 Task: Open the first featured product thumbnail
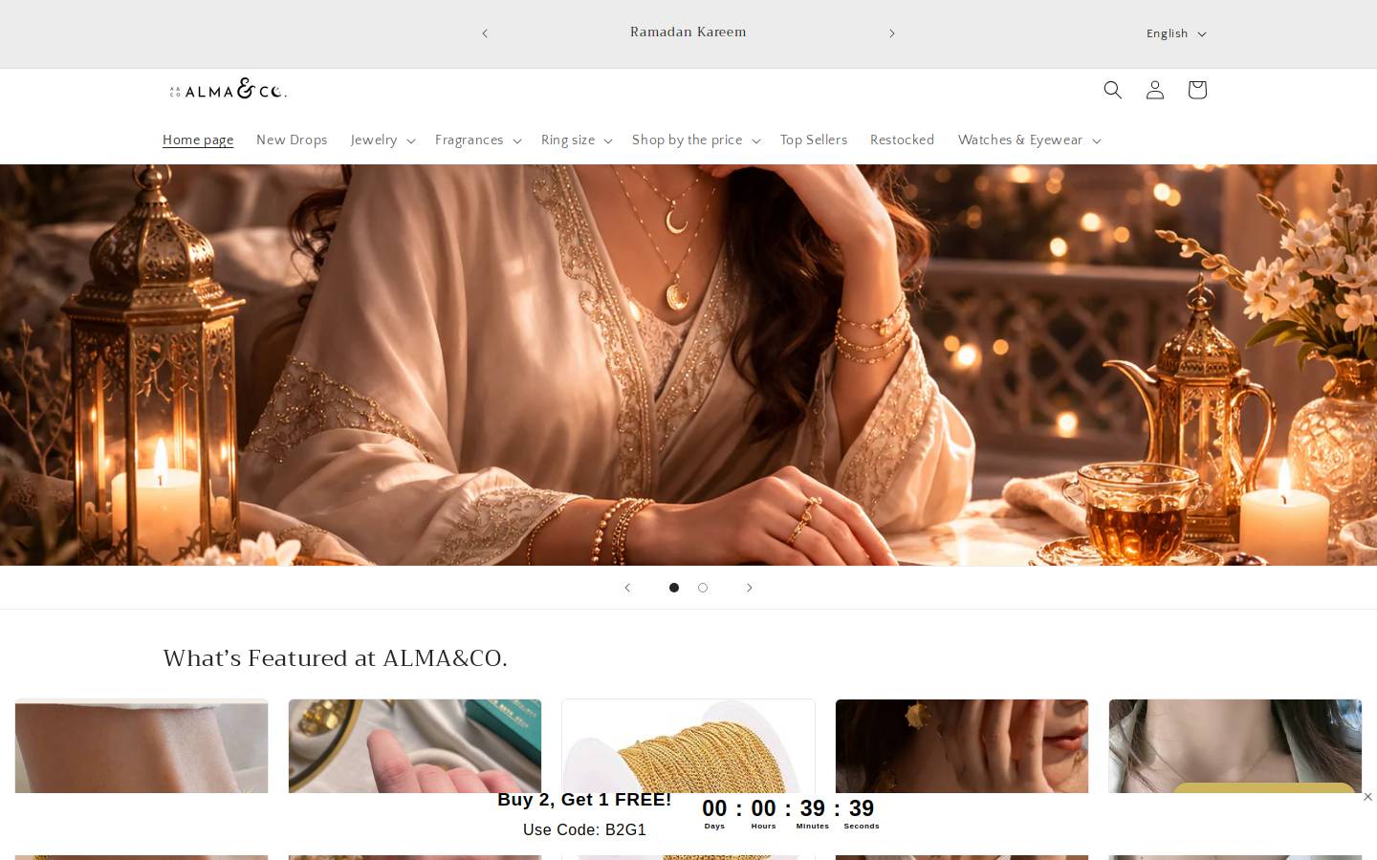142,746
